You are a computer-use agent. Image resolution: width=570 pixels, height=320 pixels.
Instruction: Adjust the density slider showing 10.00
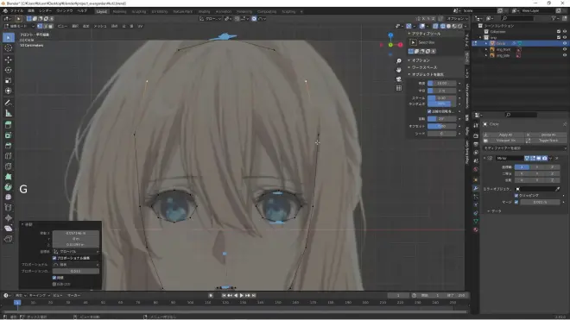click(441, 83)
